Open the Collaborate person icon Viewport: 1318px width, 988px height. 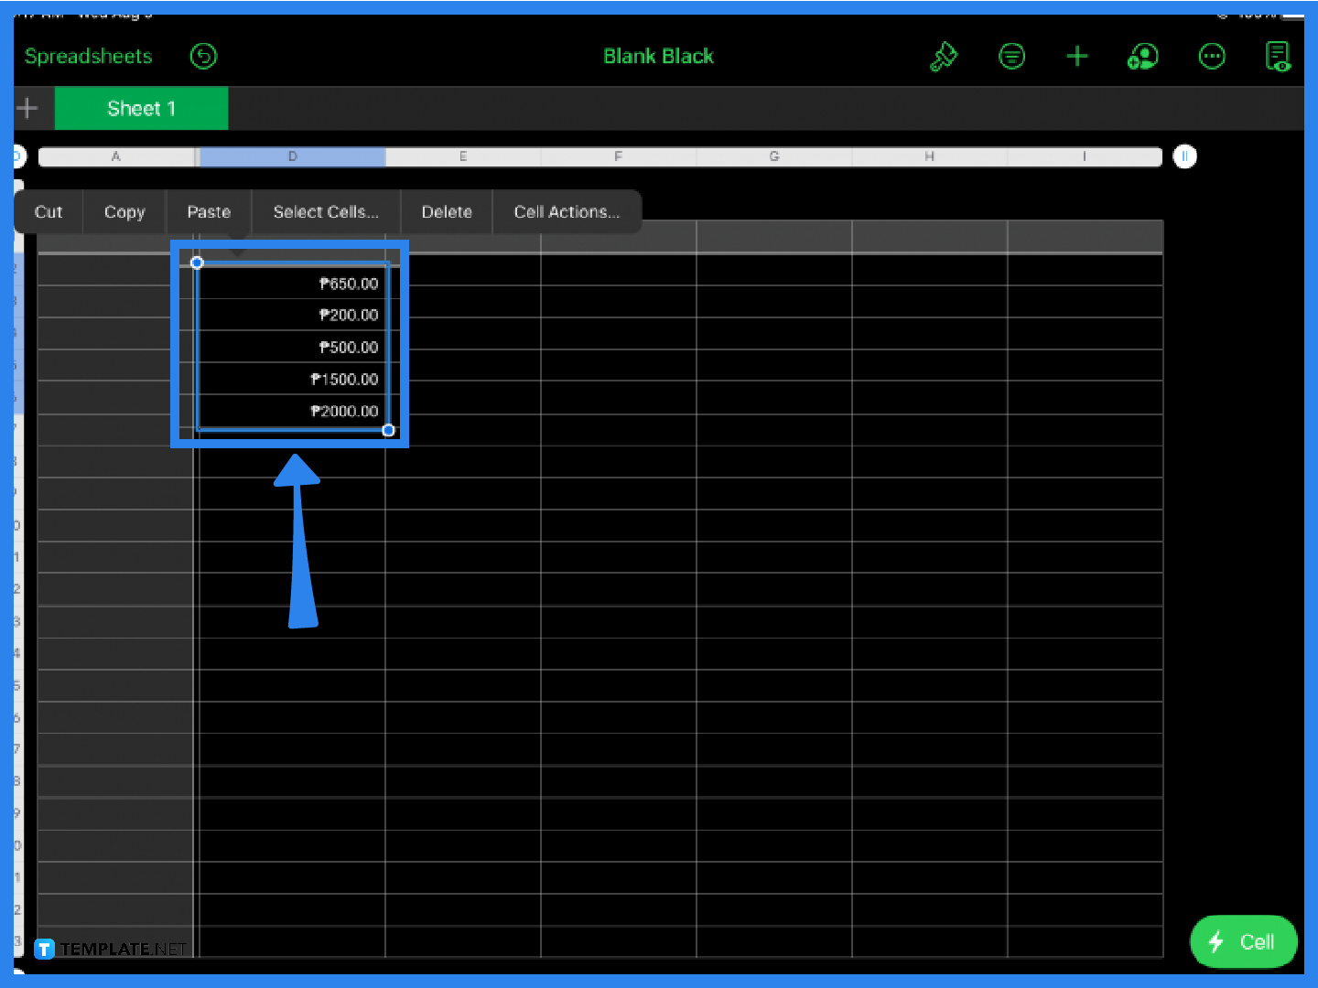pyautogui.click(x=1142, y=57)
